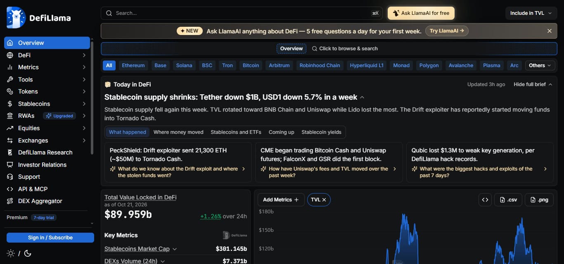Click Sign in / Subscribe button
The image size is (564, 264).
tap(50, 238)
